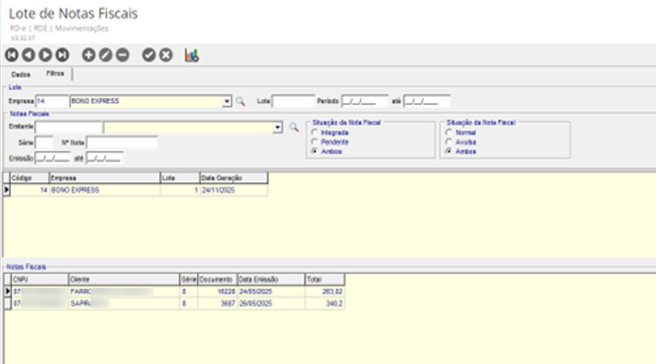Select the Avulsa radio option

(x=449, y=142)
